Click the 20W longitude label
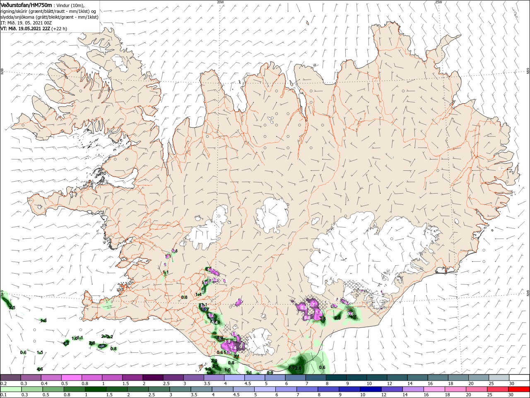 (x=220, y=2)
